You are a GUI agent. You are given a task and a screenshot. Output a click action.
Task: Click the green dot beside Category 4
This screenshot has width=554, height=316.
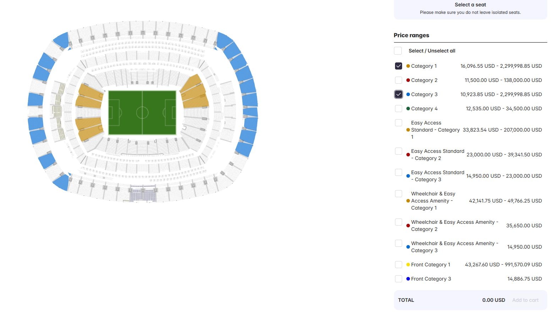pos(408,109)
